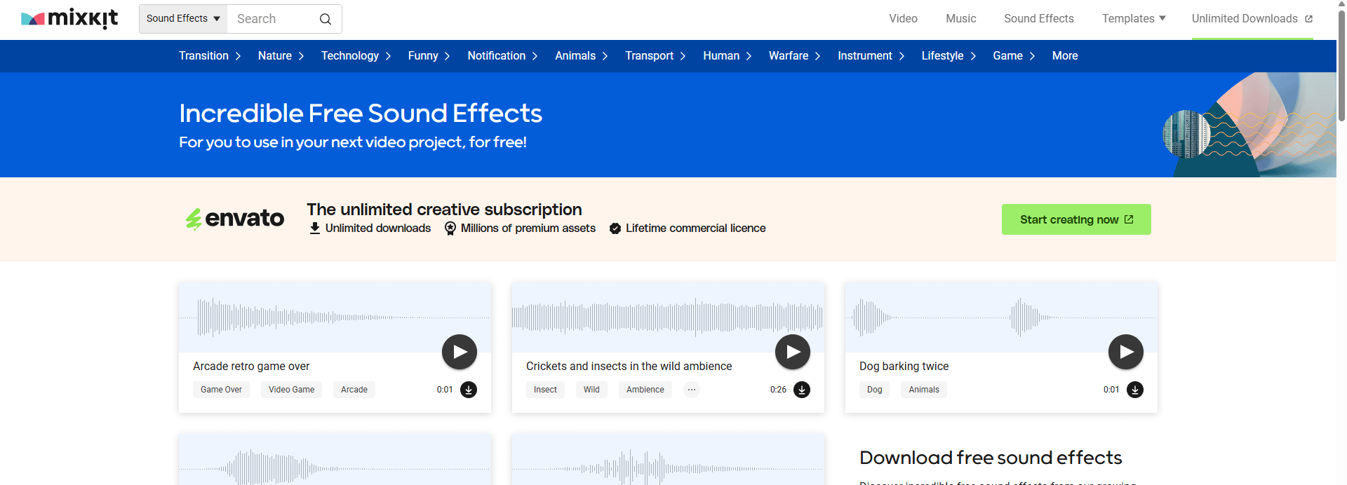The image size is (1347, 485).
Task: Download Crickets and insects ambience sound
Action: coord(802,390)
